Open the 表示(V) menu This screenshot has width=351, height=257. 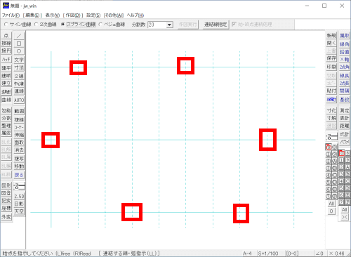[53, 15]
